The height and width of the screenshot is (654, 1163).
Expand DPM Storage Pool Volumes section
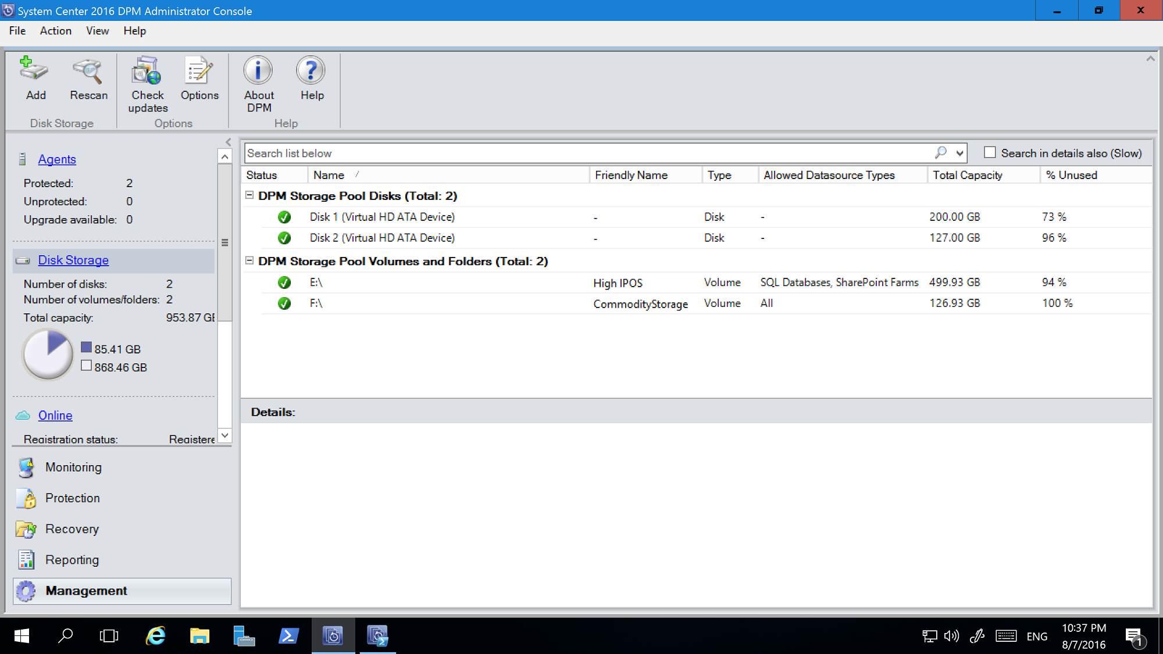click(250, 261)
